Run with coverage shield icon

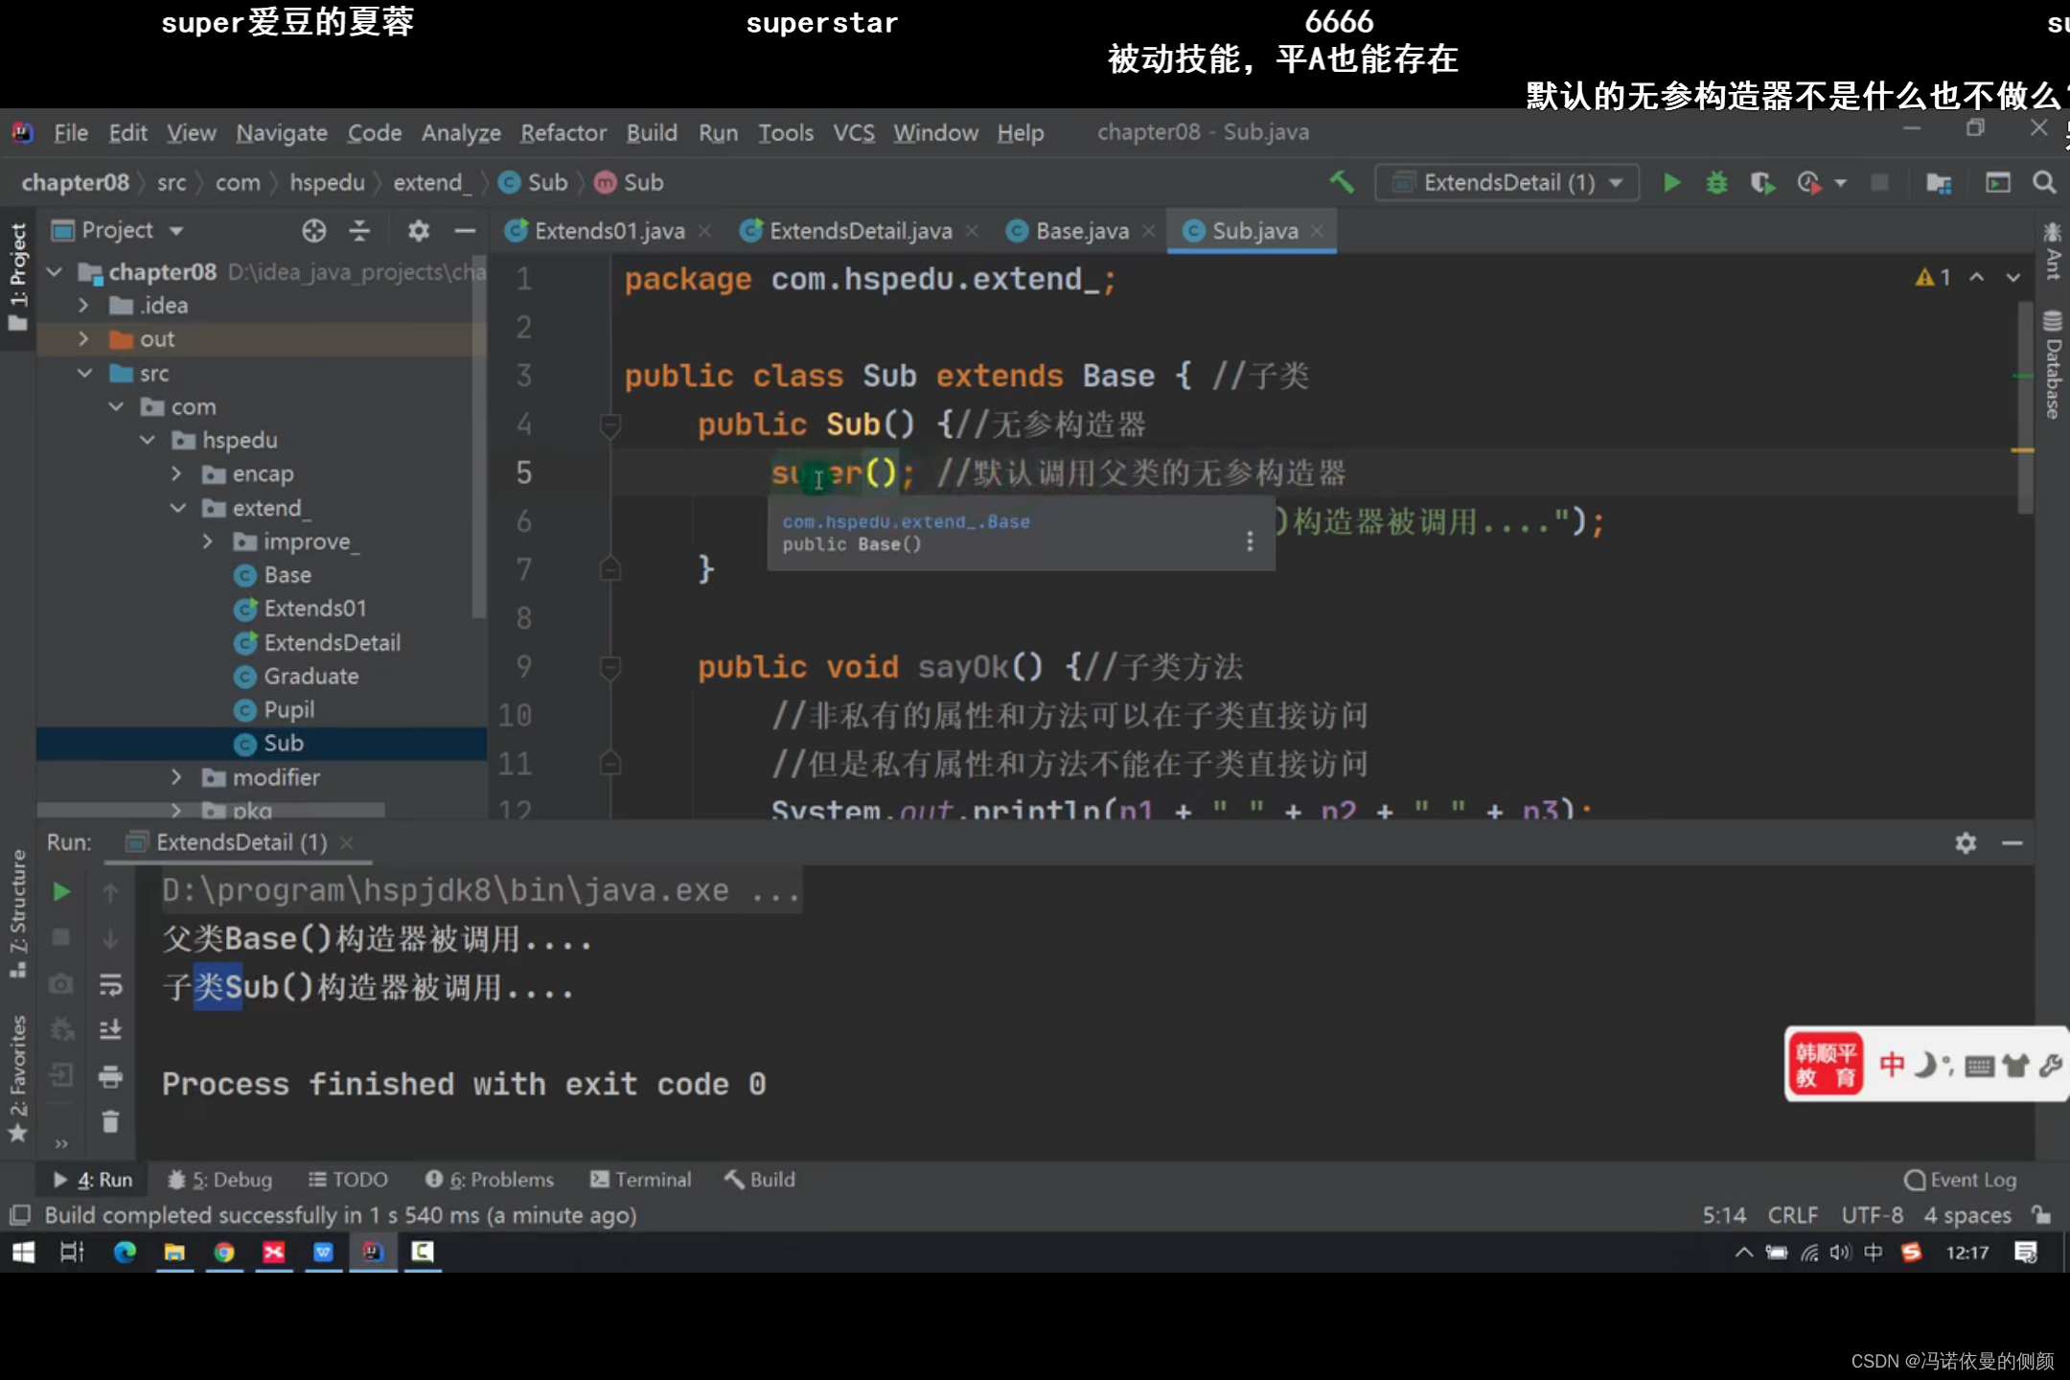click(x=1762, y=182)
